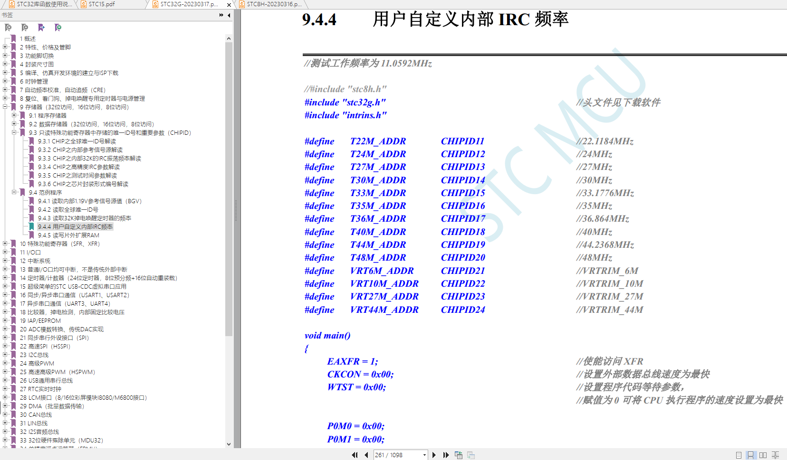Close the STC32G-20230317 tab
The height and width of the screenshot is (460, 787).
pyautogui.click(x=229, y=5)
